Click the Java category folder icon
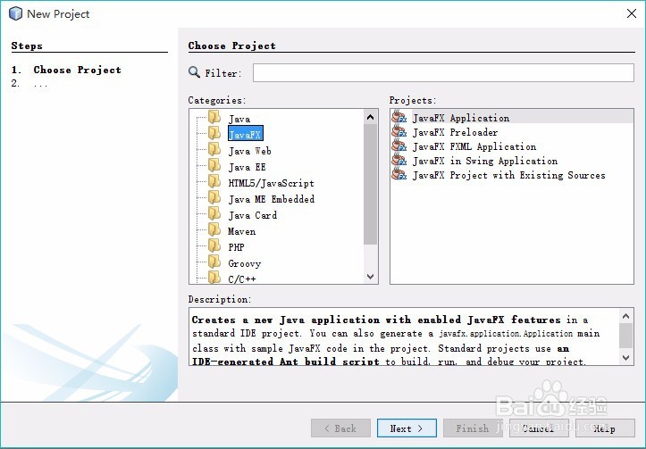The height and width of the screenshot is (449, 646). tap(214, 118)
